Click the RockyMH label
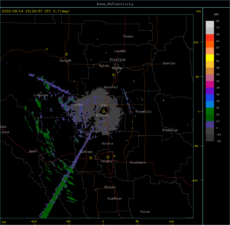 pos(65,61)
